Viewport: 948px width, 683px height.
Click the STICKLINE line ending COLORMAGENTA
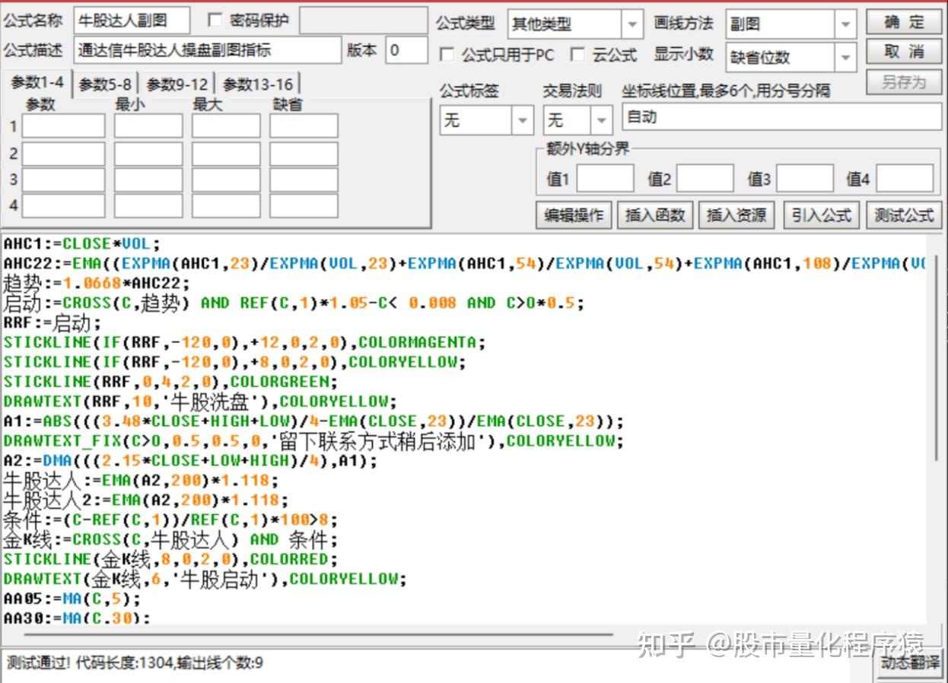click(244, 342)
